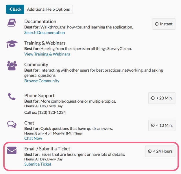The width and height of the screenshot is (181, 174).
Task: Start a chat via Chat Now
Action: pyautogui.click(x=33, y=138)
